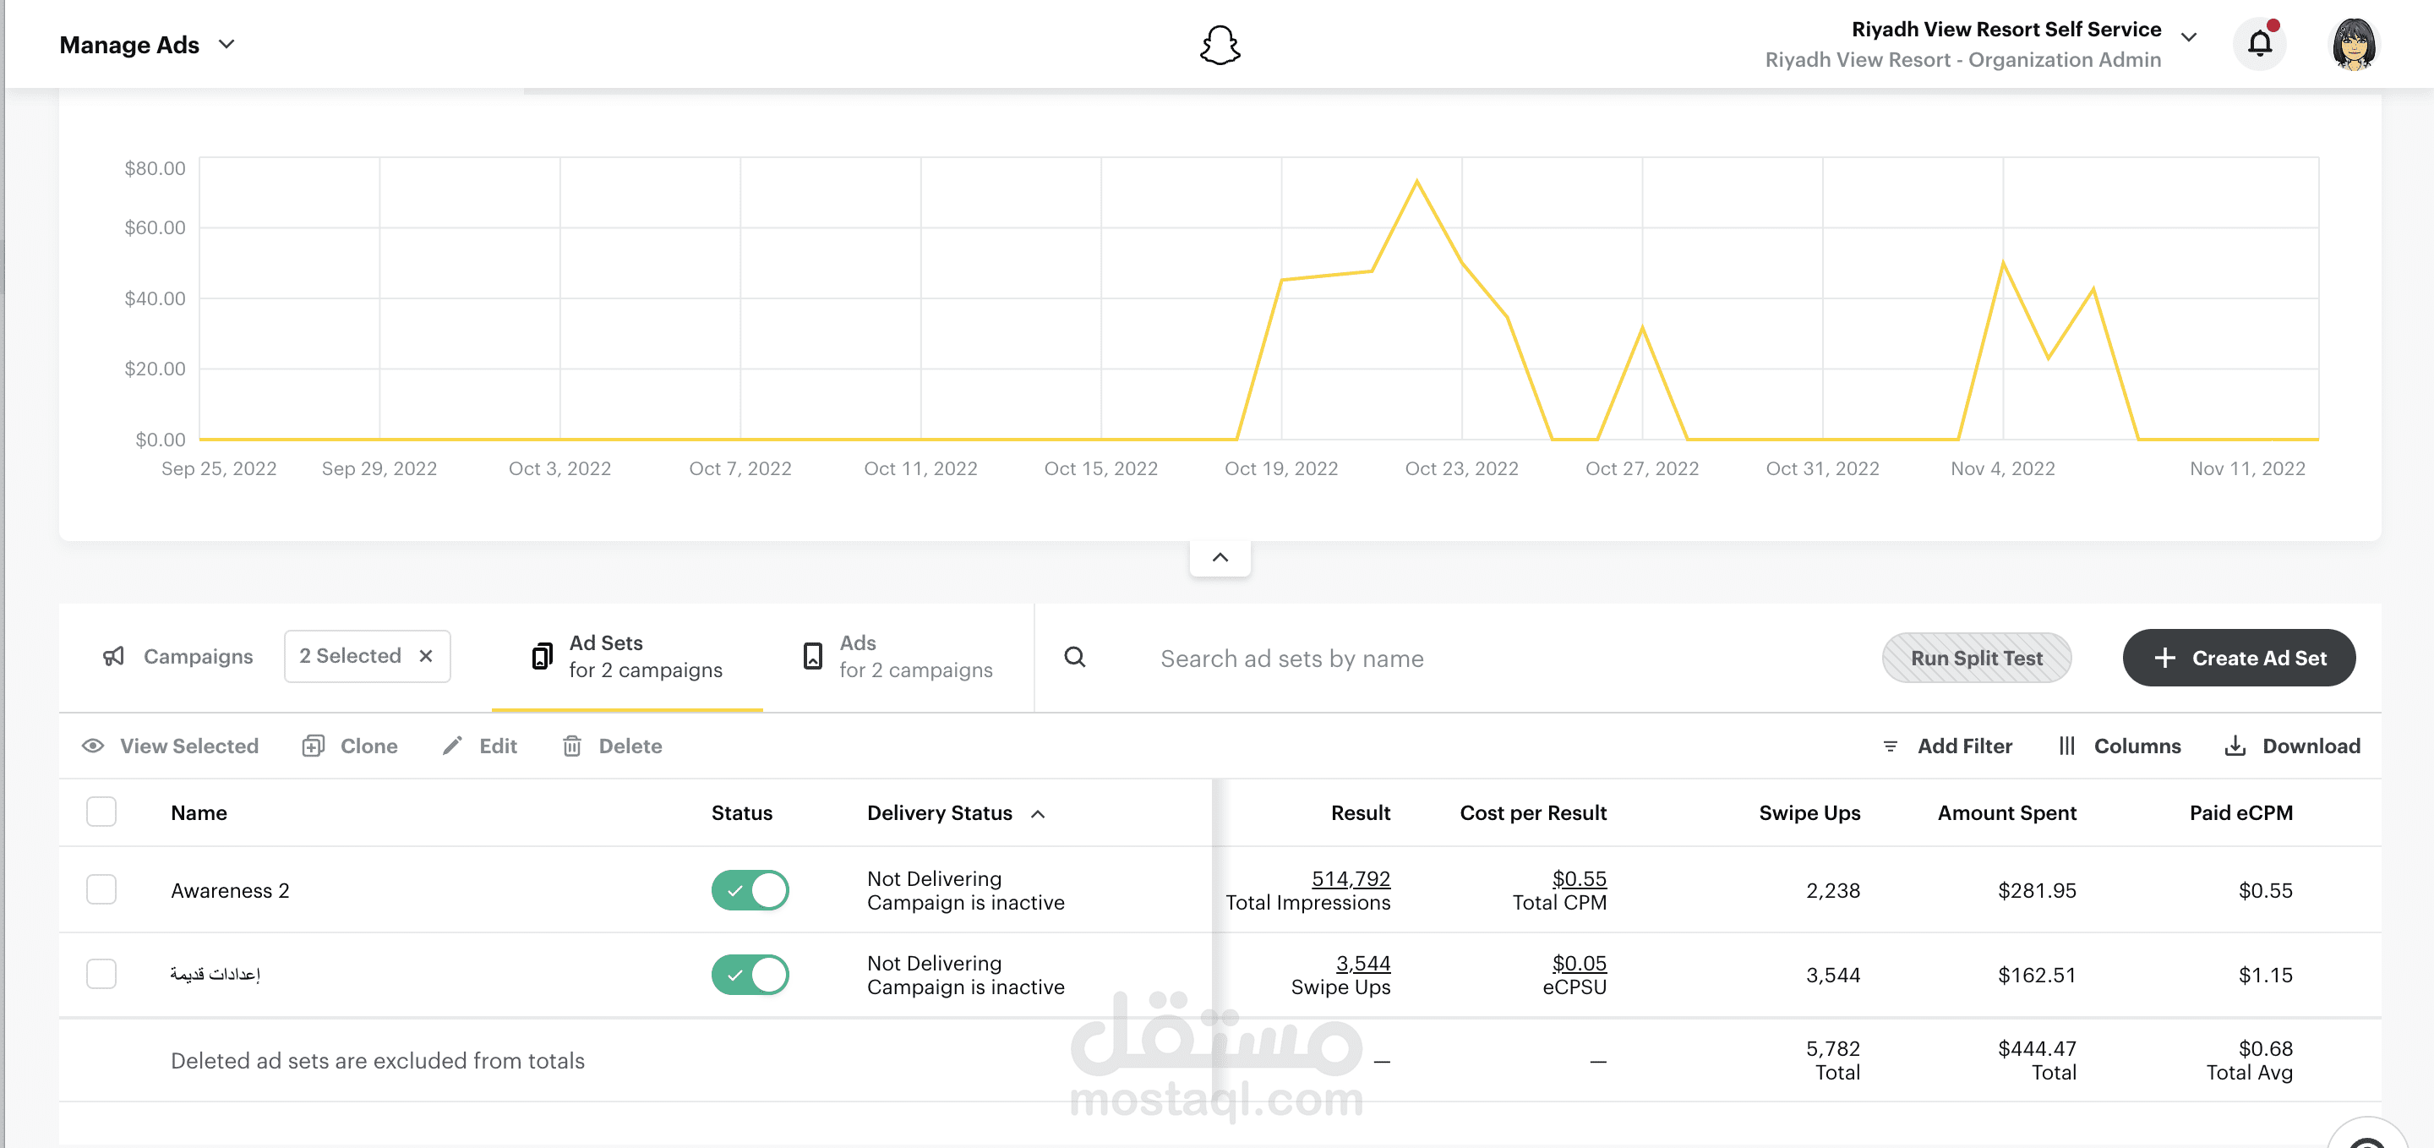Click the Clone icon

click(x=313, y=746)
